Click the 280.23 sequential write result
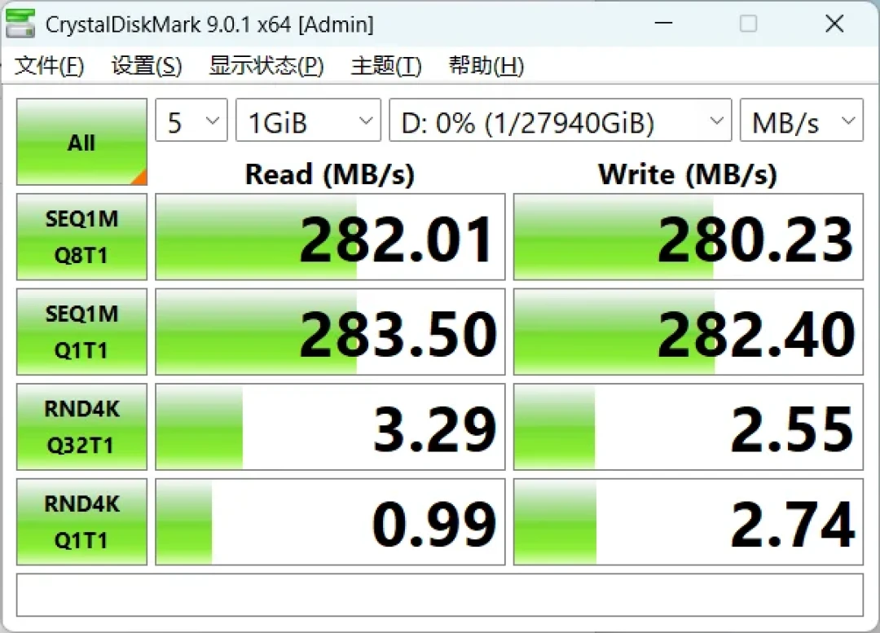The height and width of the screenshot is (633, 880). pos(688,237)
